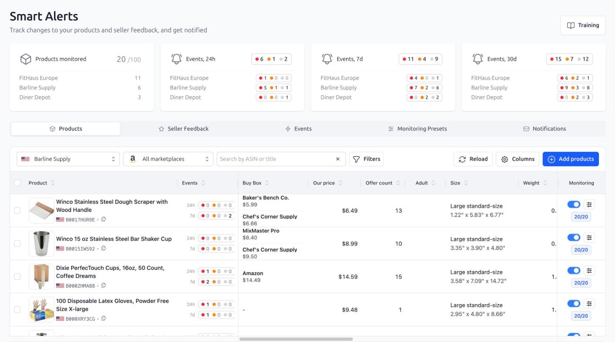Click the Events 7d total counts badge
Screen dimensions: 615x342
tap(420, 59)
